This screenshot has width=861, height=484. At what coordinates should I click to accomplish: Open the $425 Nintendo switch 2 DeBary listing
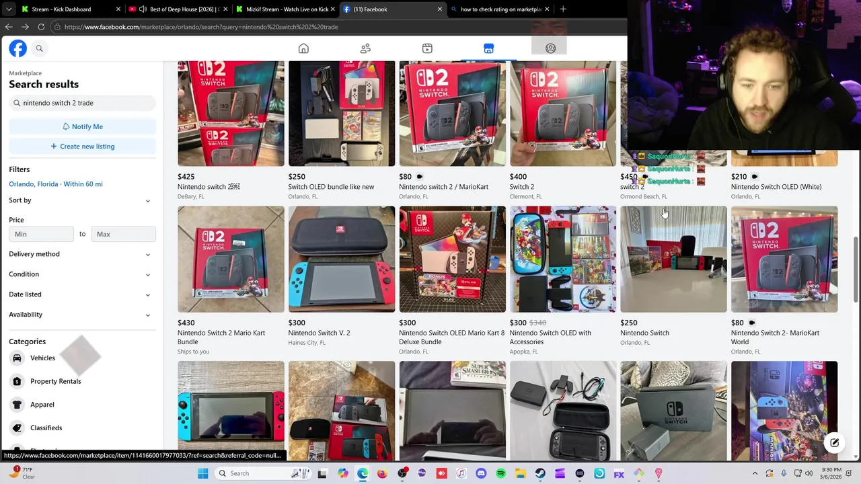click(231, 131)
